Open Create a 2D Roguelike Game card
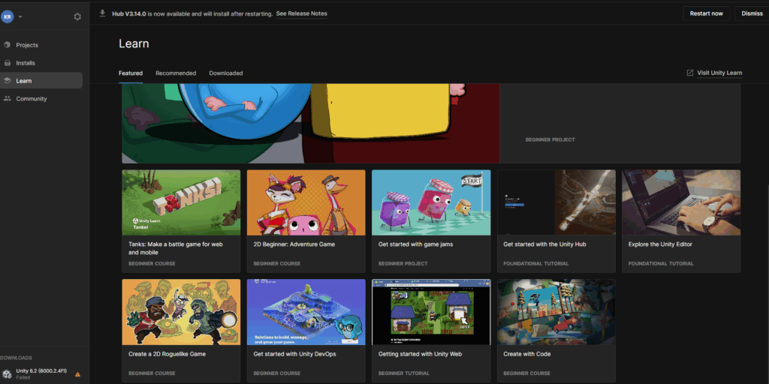769x384 pixels. [181, 312]
